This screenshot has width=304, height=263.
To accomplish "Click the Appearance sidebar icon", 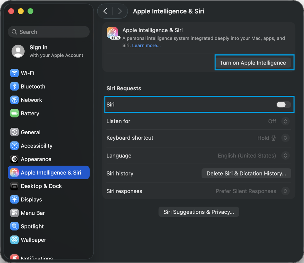I will [x=14, y=159].
